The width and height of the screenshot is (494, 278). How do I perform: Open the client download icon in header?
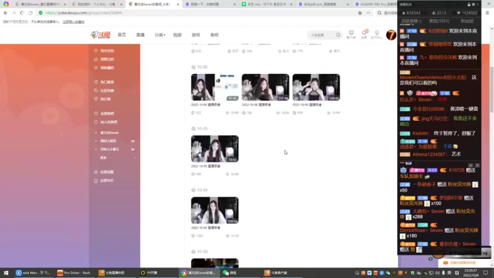[351, 35]
